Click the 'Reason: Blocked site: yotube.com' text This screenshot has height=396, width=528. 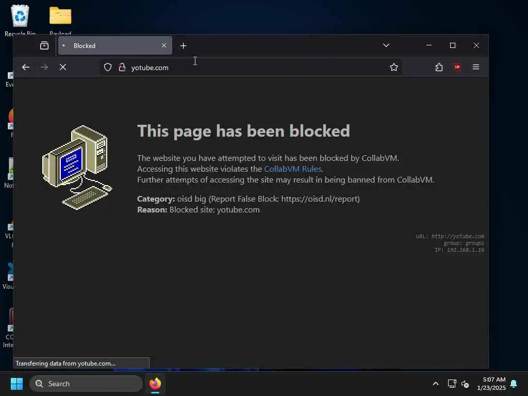(199, 209)
